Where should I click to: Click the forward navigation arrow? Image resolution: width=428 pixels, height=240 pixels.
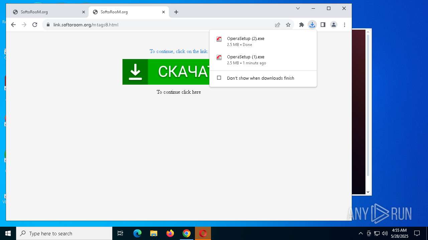click(24, 25)
